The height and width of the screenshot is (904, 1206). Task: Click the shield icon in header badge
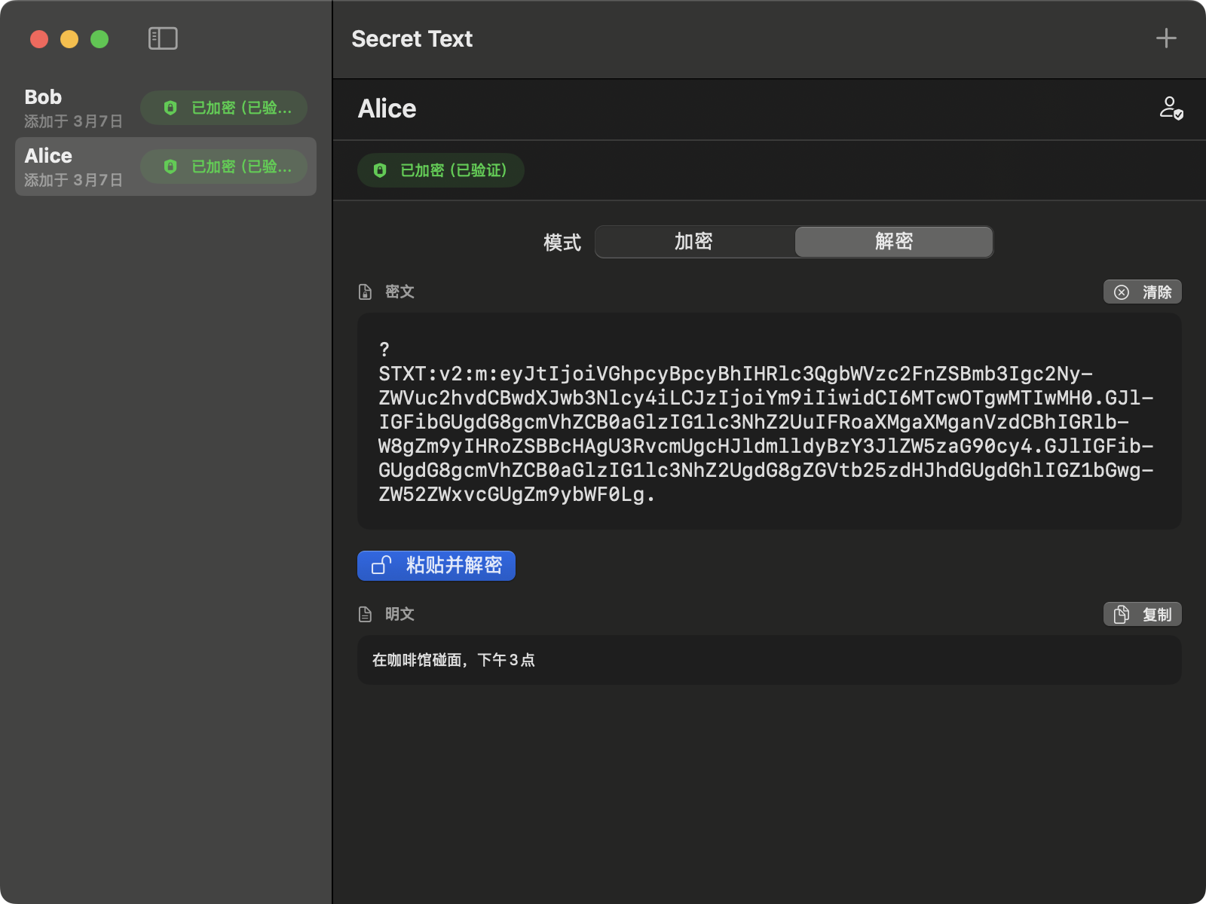coord(380,170)
